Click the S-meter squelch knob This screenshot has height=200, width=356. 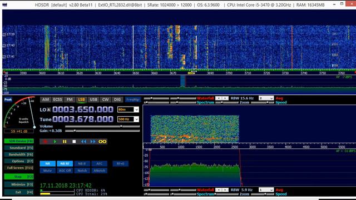tap(34, 127)
